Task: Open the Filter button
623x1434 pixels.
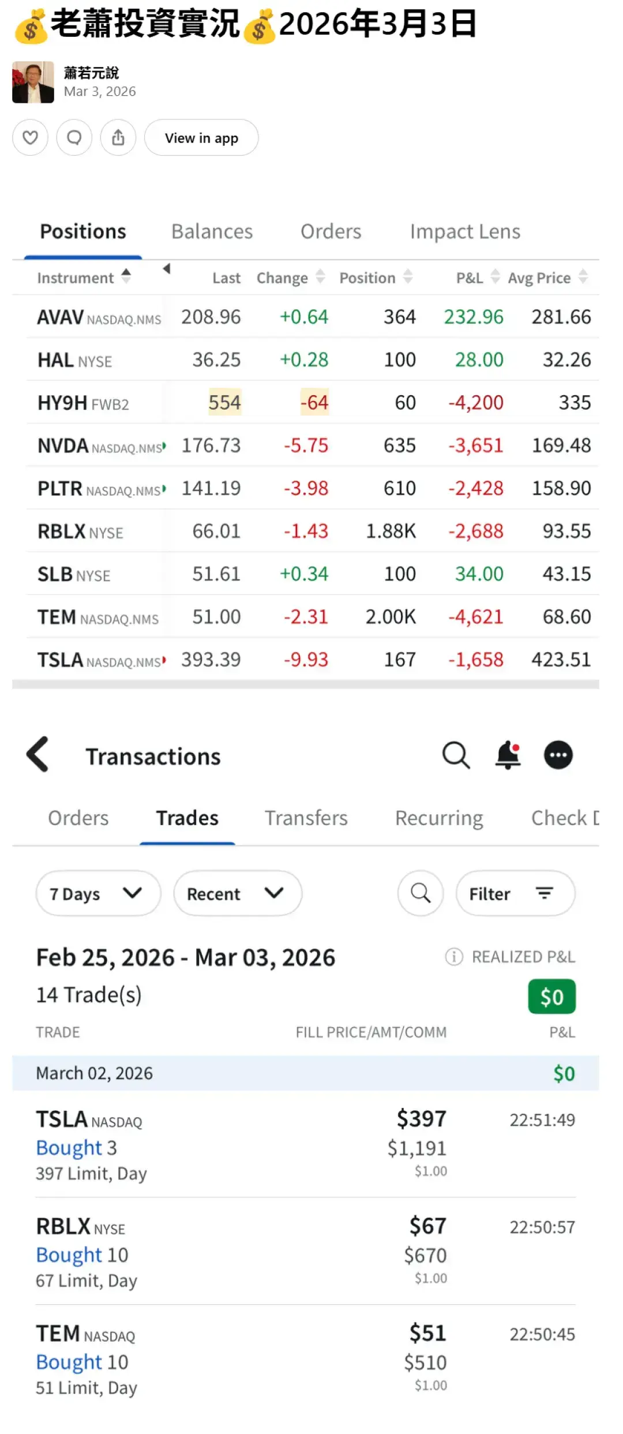Action: click(x=515, y=893)
